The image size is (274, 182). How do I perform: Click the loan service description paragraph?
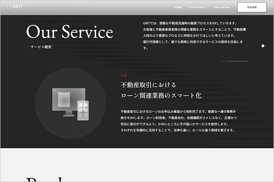(178, 121)
